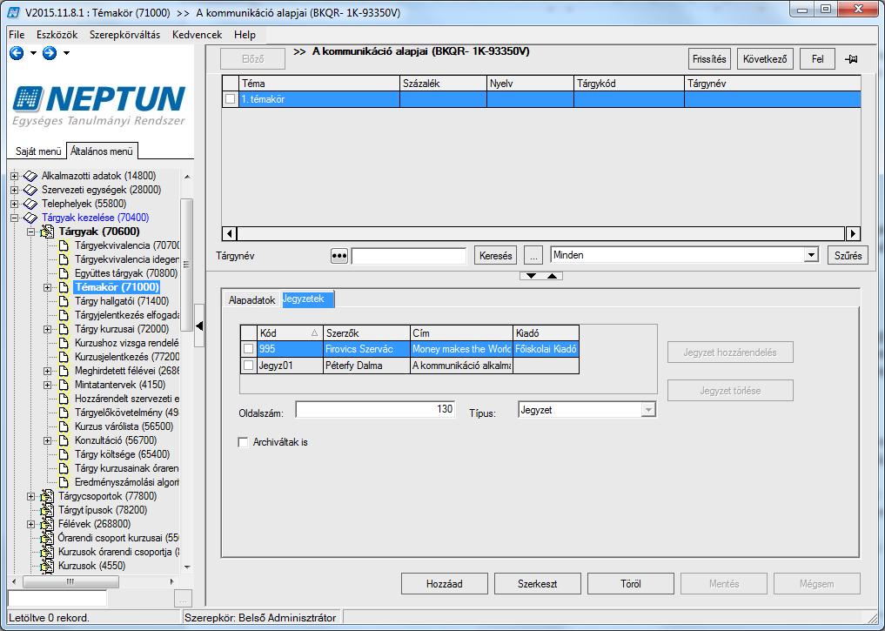Click the Szűrés button

pos(848,256)
